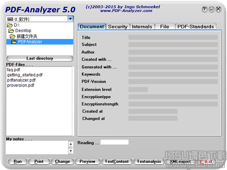Click the help question mark icon
Viewport: 227px width, 170px height.
(204, 9)
